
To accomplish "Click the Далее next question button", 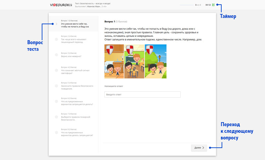I will tap(199, 148).
